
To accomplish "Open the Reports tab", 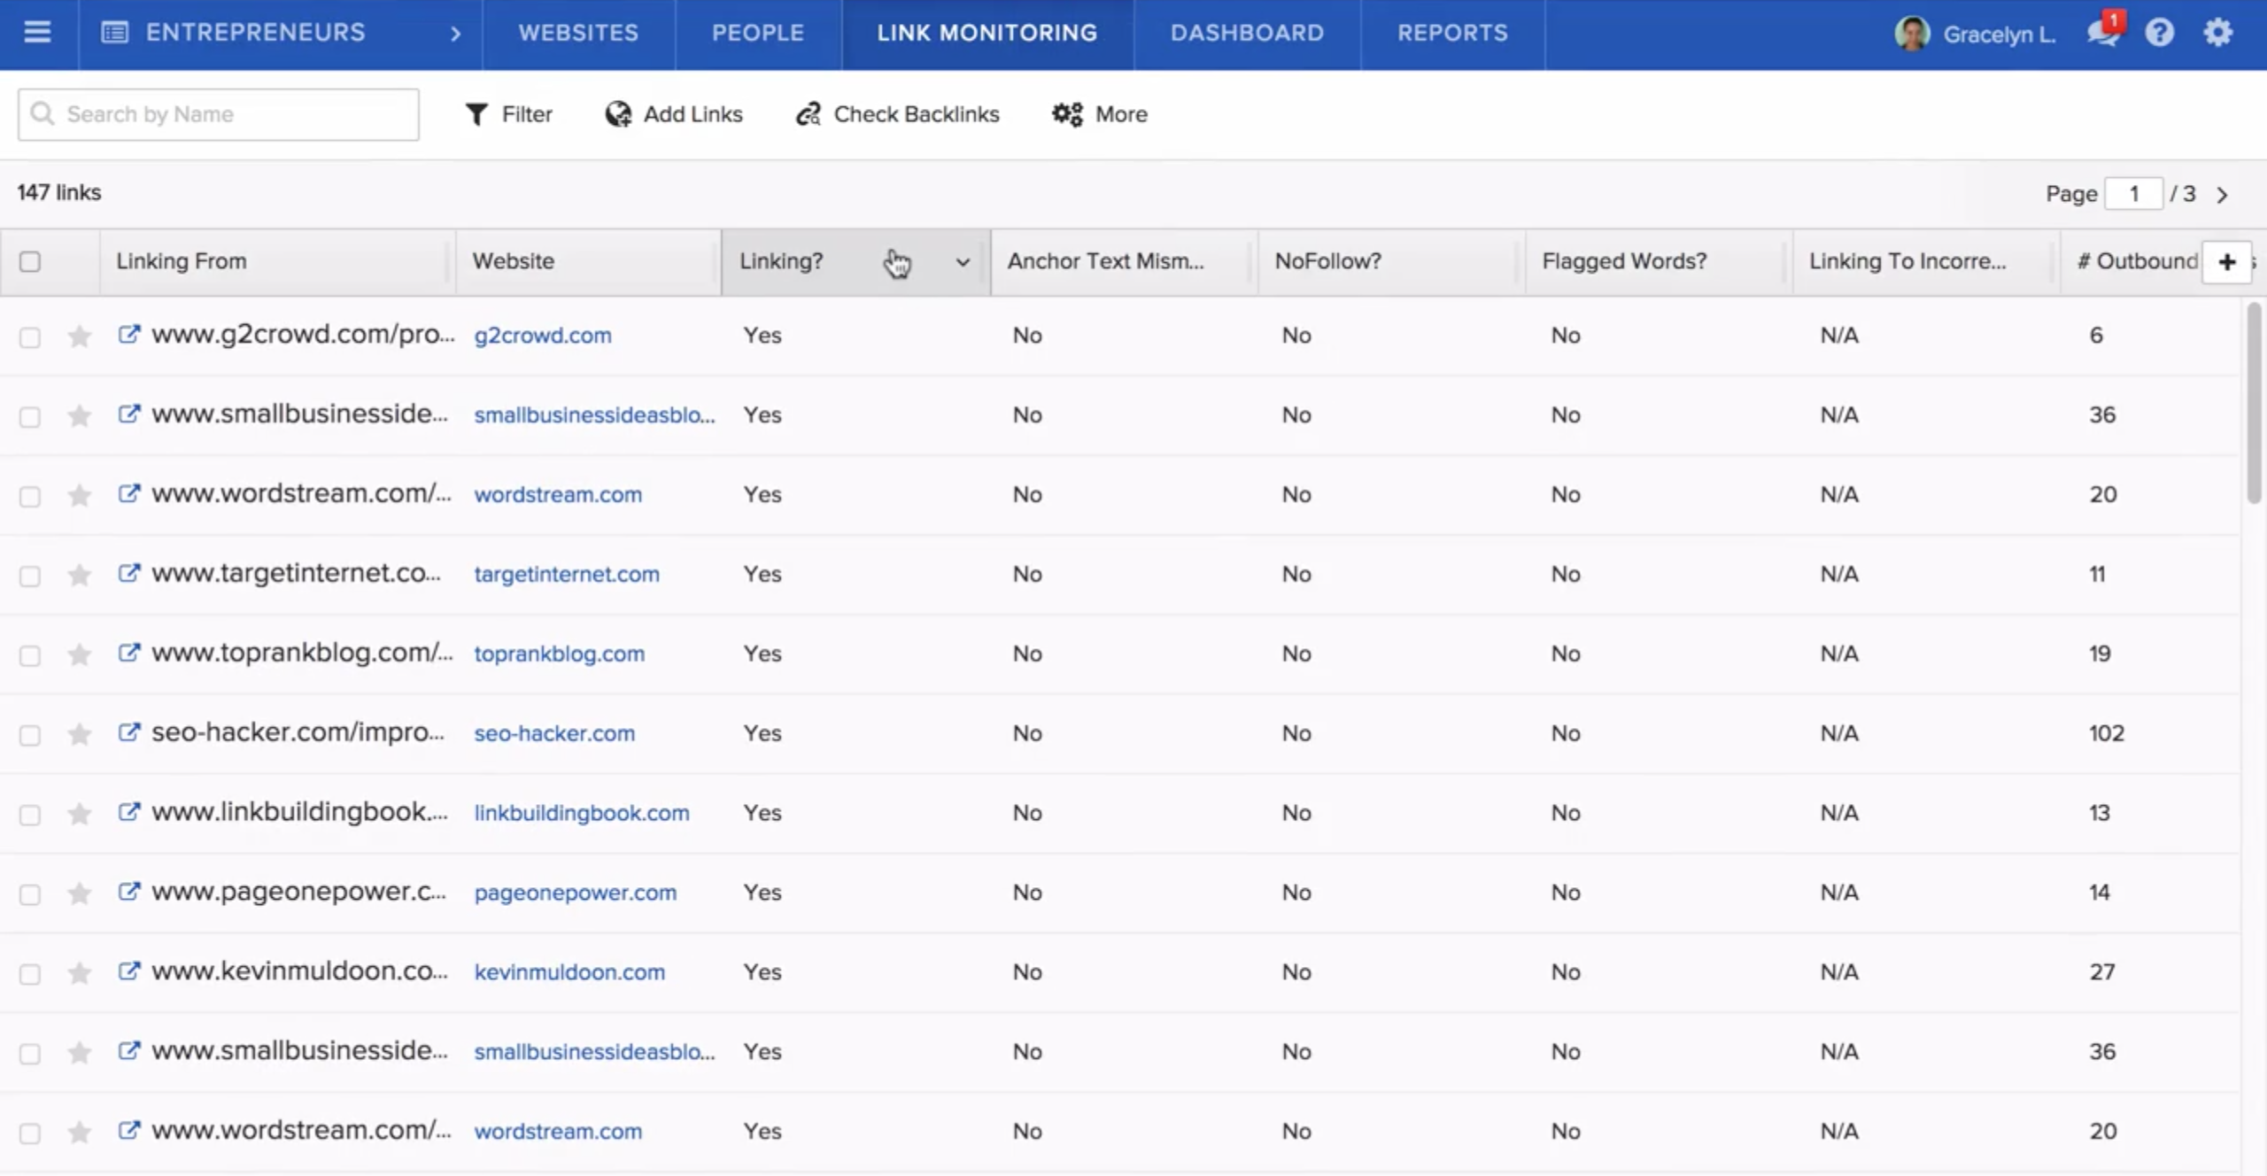I will 1452,33.
